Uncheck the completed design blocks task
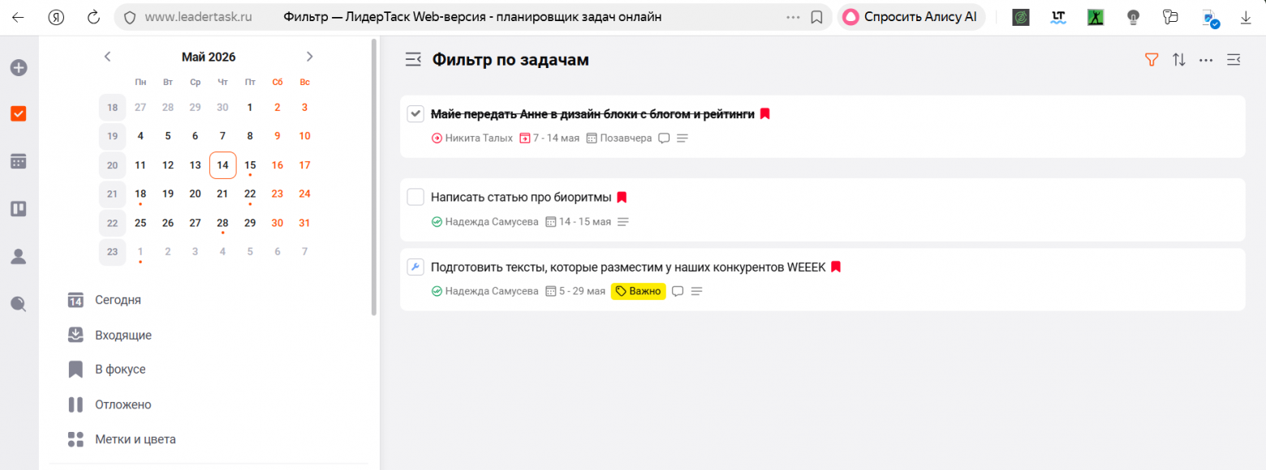 tap(416, 114)
